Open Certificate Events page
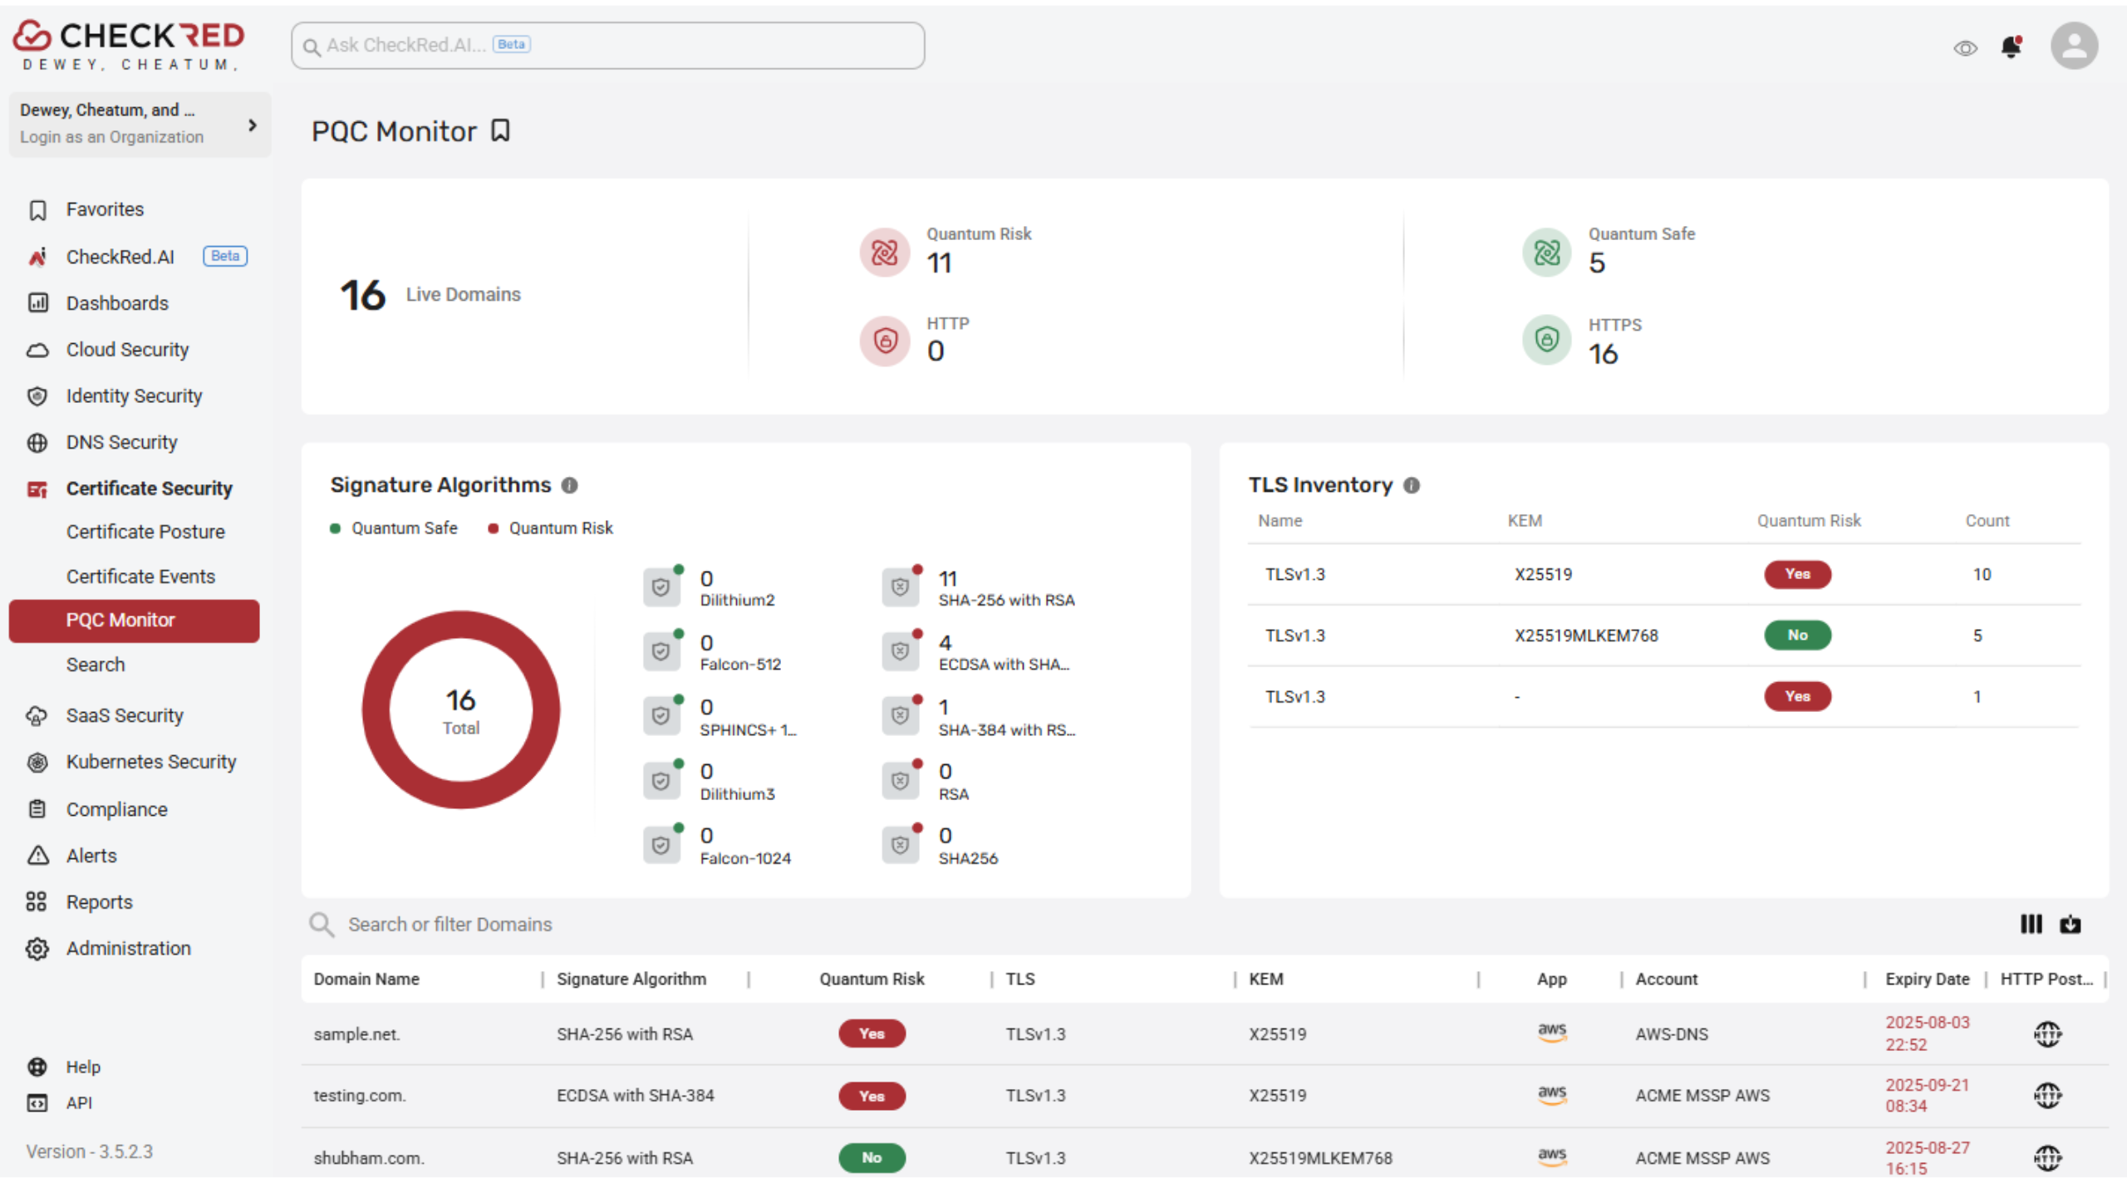The height and width of the screenshot is (1183, 2127). coord(140,577)
